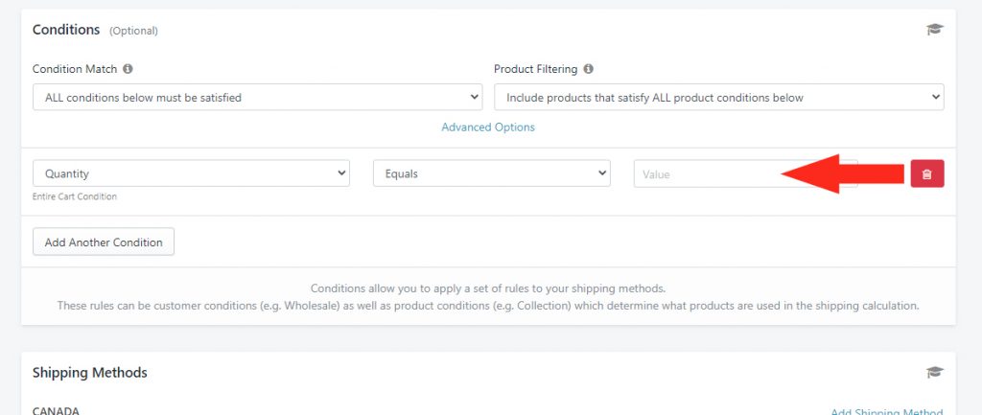The width and height of the screenshot is (982, 415).
Task: Click the Entire Cart Condition hint text
Action: 75,196
